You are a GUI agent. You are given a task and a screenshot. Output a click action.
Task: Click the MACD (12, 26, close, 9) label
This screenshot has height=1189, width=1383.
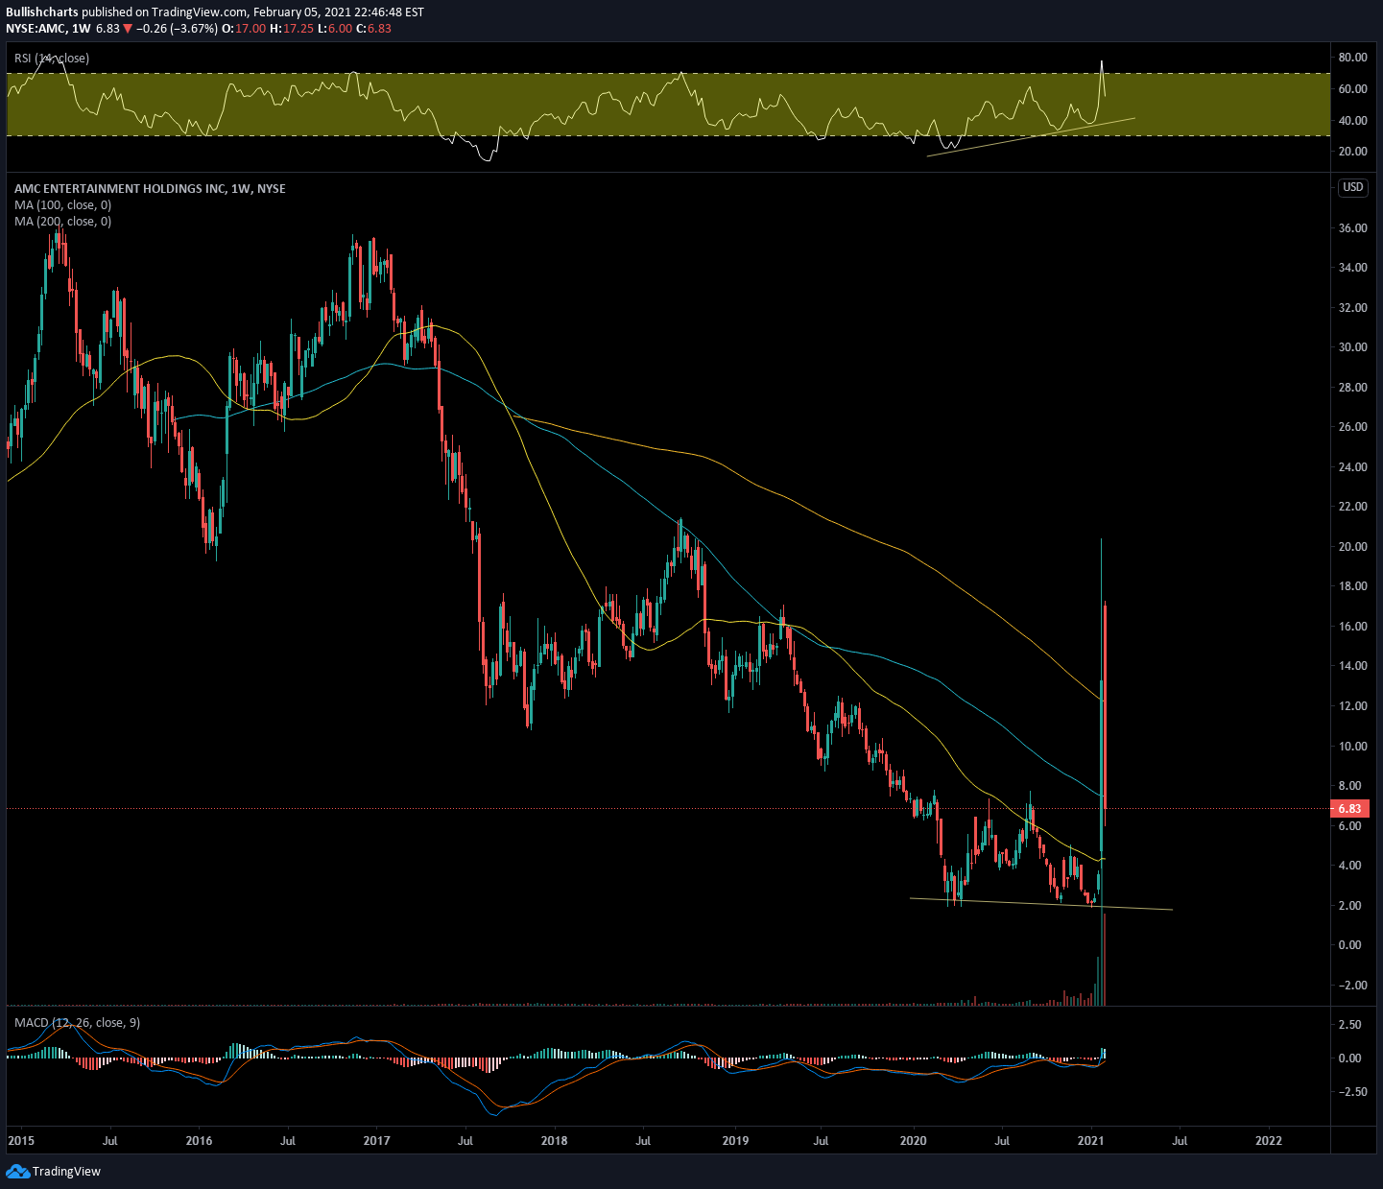pos(77,1023)
